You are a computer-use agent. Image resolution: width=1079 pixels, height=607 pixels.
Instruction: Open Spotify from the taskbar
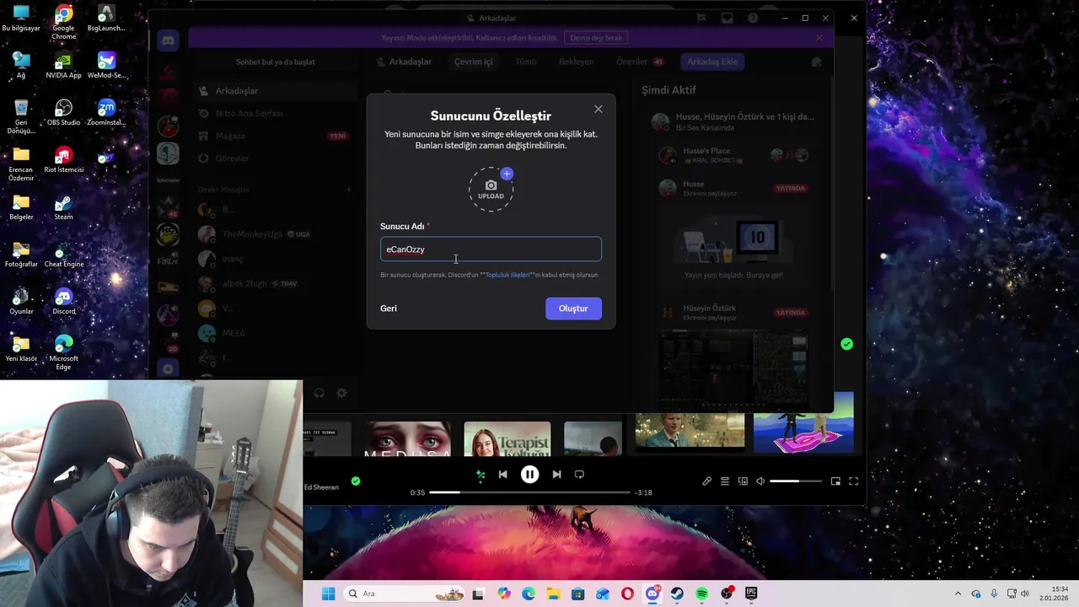coord(701,594)
